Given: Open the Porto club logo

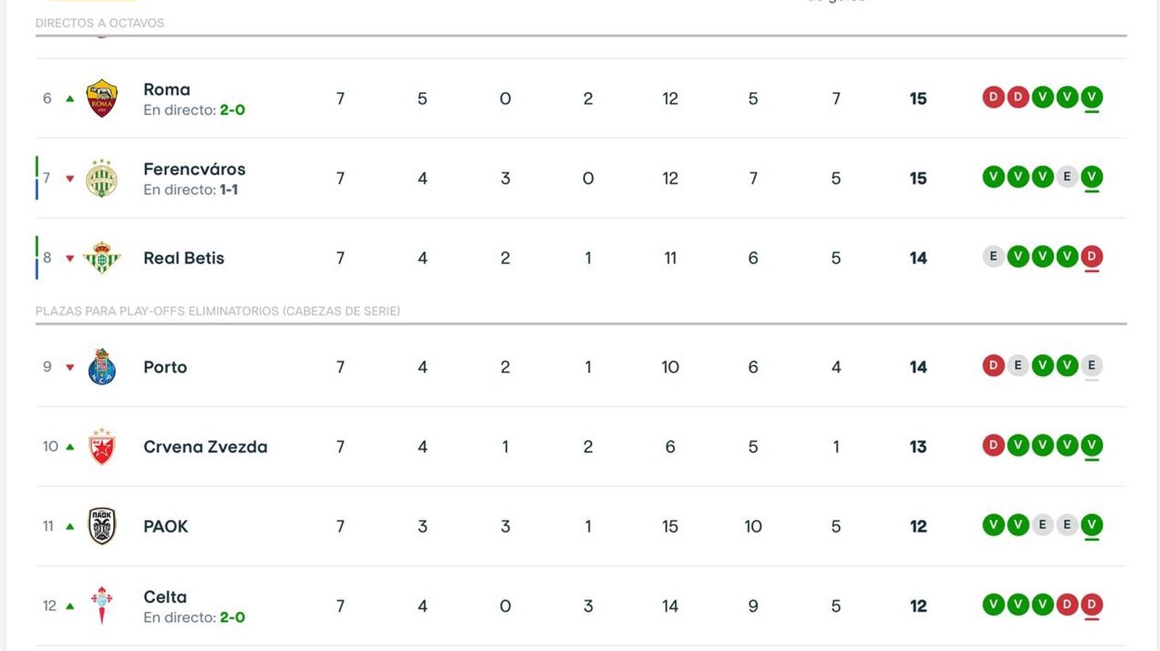Looking at the screenshot, I should pyautogui.click(x=101, y=367).
